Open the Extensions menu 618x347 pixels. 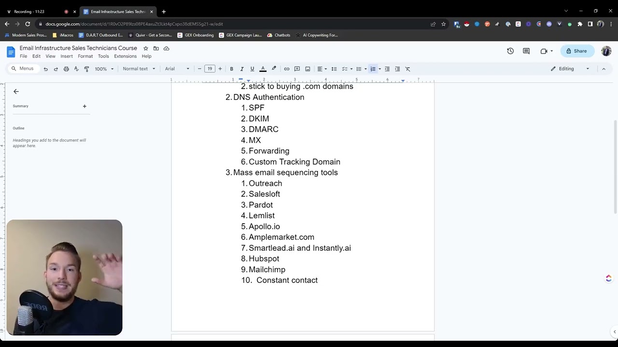(125, 56)
